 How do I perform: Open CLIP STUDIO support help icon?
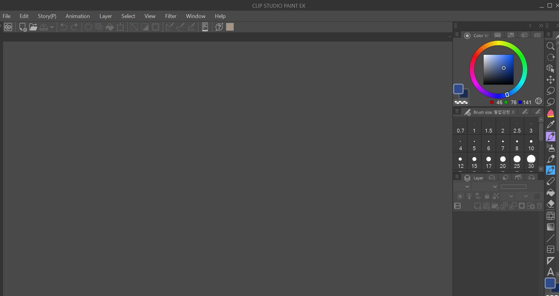(219, 27)
